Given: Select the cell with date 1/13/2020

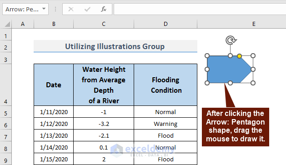Looking at the screenshot, I should point(54,135).
